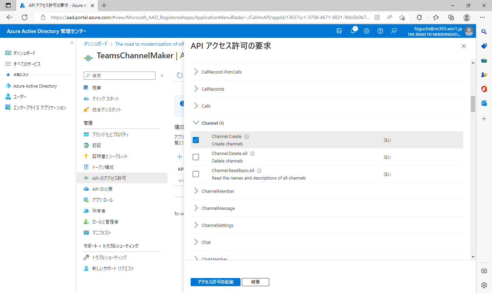Focus the 検索 box in app menu

pos(120,76)
